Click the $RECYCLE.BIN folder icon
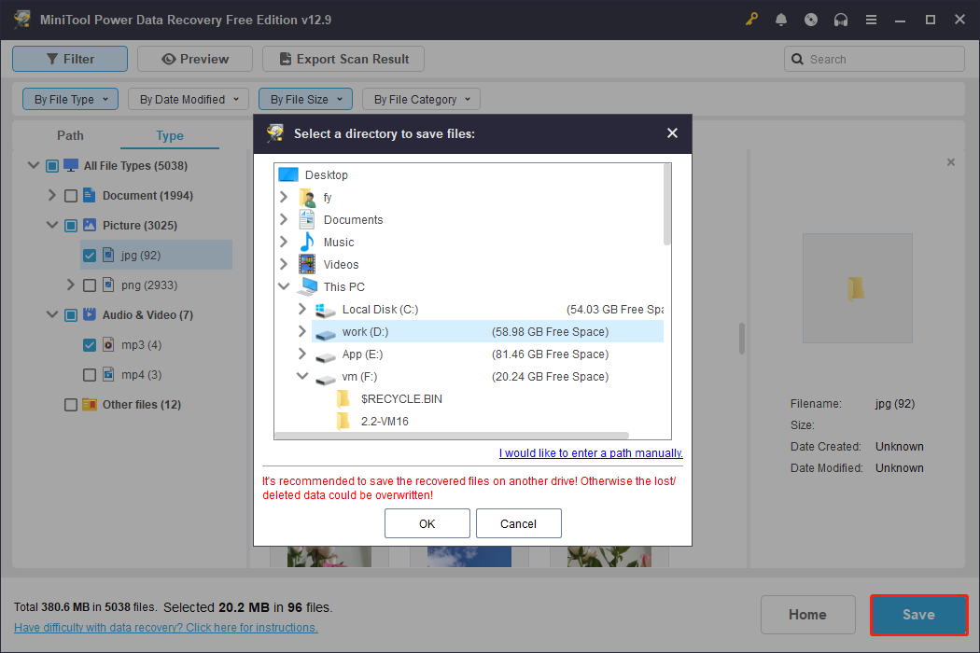 point(343,398)
